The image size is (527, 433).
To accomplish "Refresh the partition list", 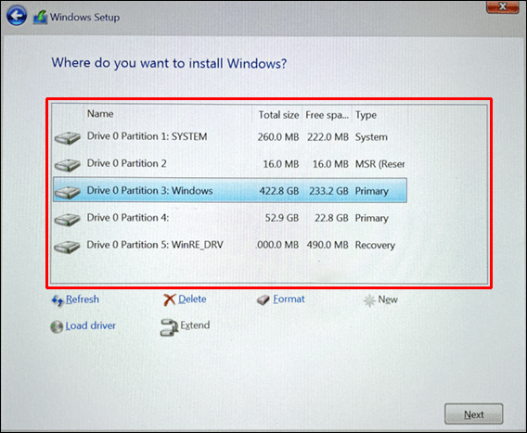I will point(83,299).
